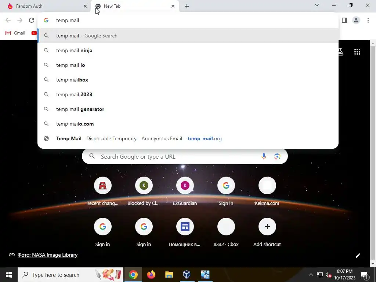376x282 pixels.
Task: Open the 'Фото: NASA Image Library' link
Action: coord(47,255)
